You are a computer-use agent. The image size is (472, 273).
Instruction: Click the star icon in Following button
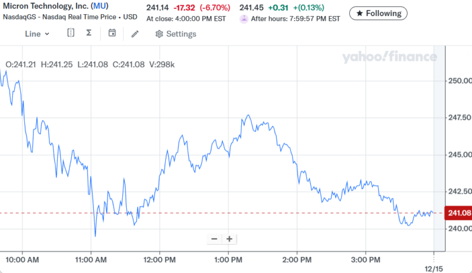click(359, 13)
